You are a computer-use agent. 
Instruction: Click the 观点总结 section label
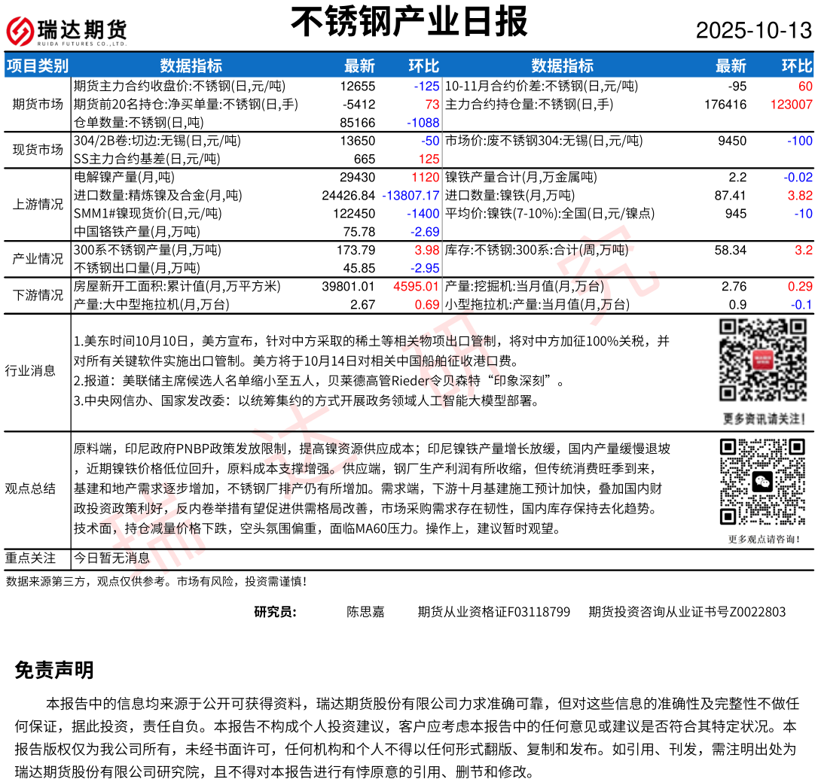click(30, 488)
